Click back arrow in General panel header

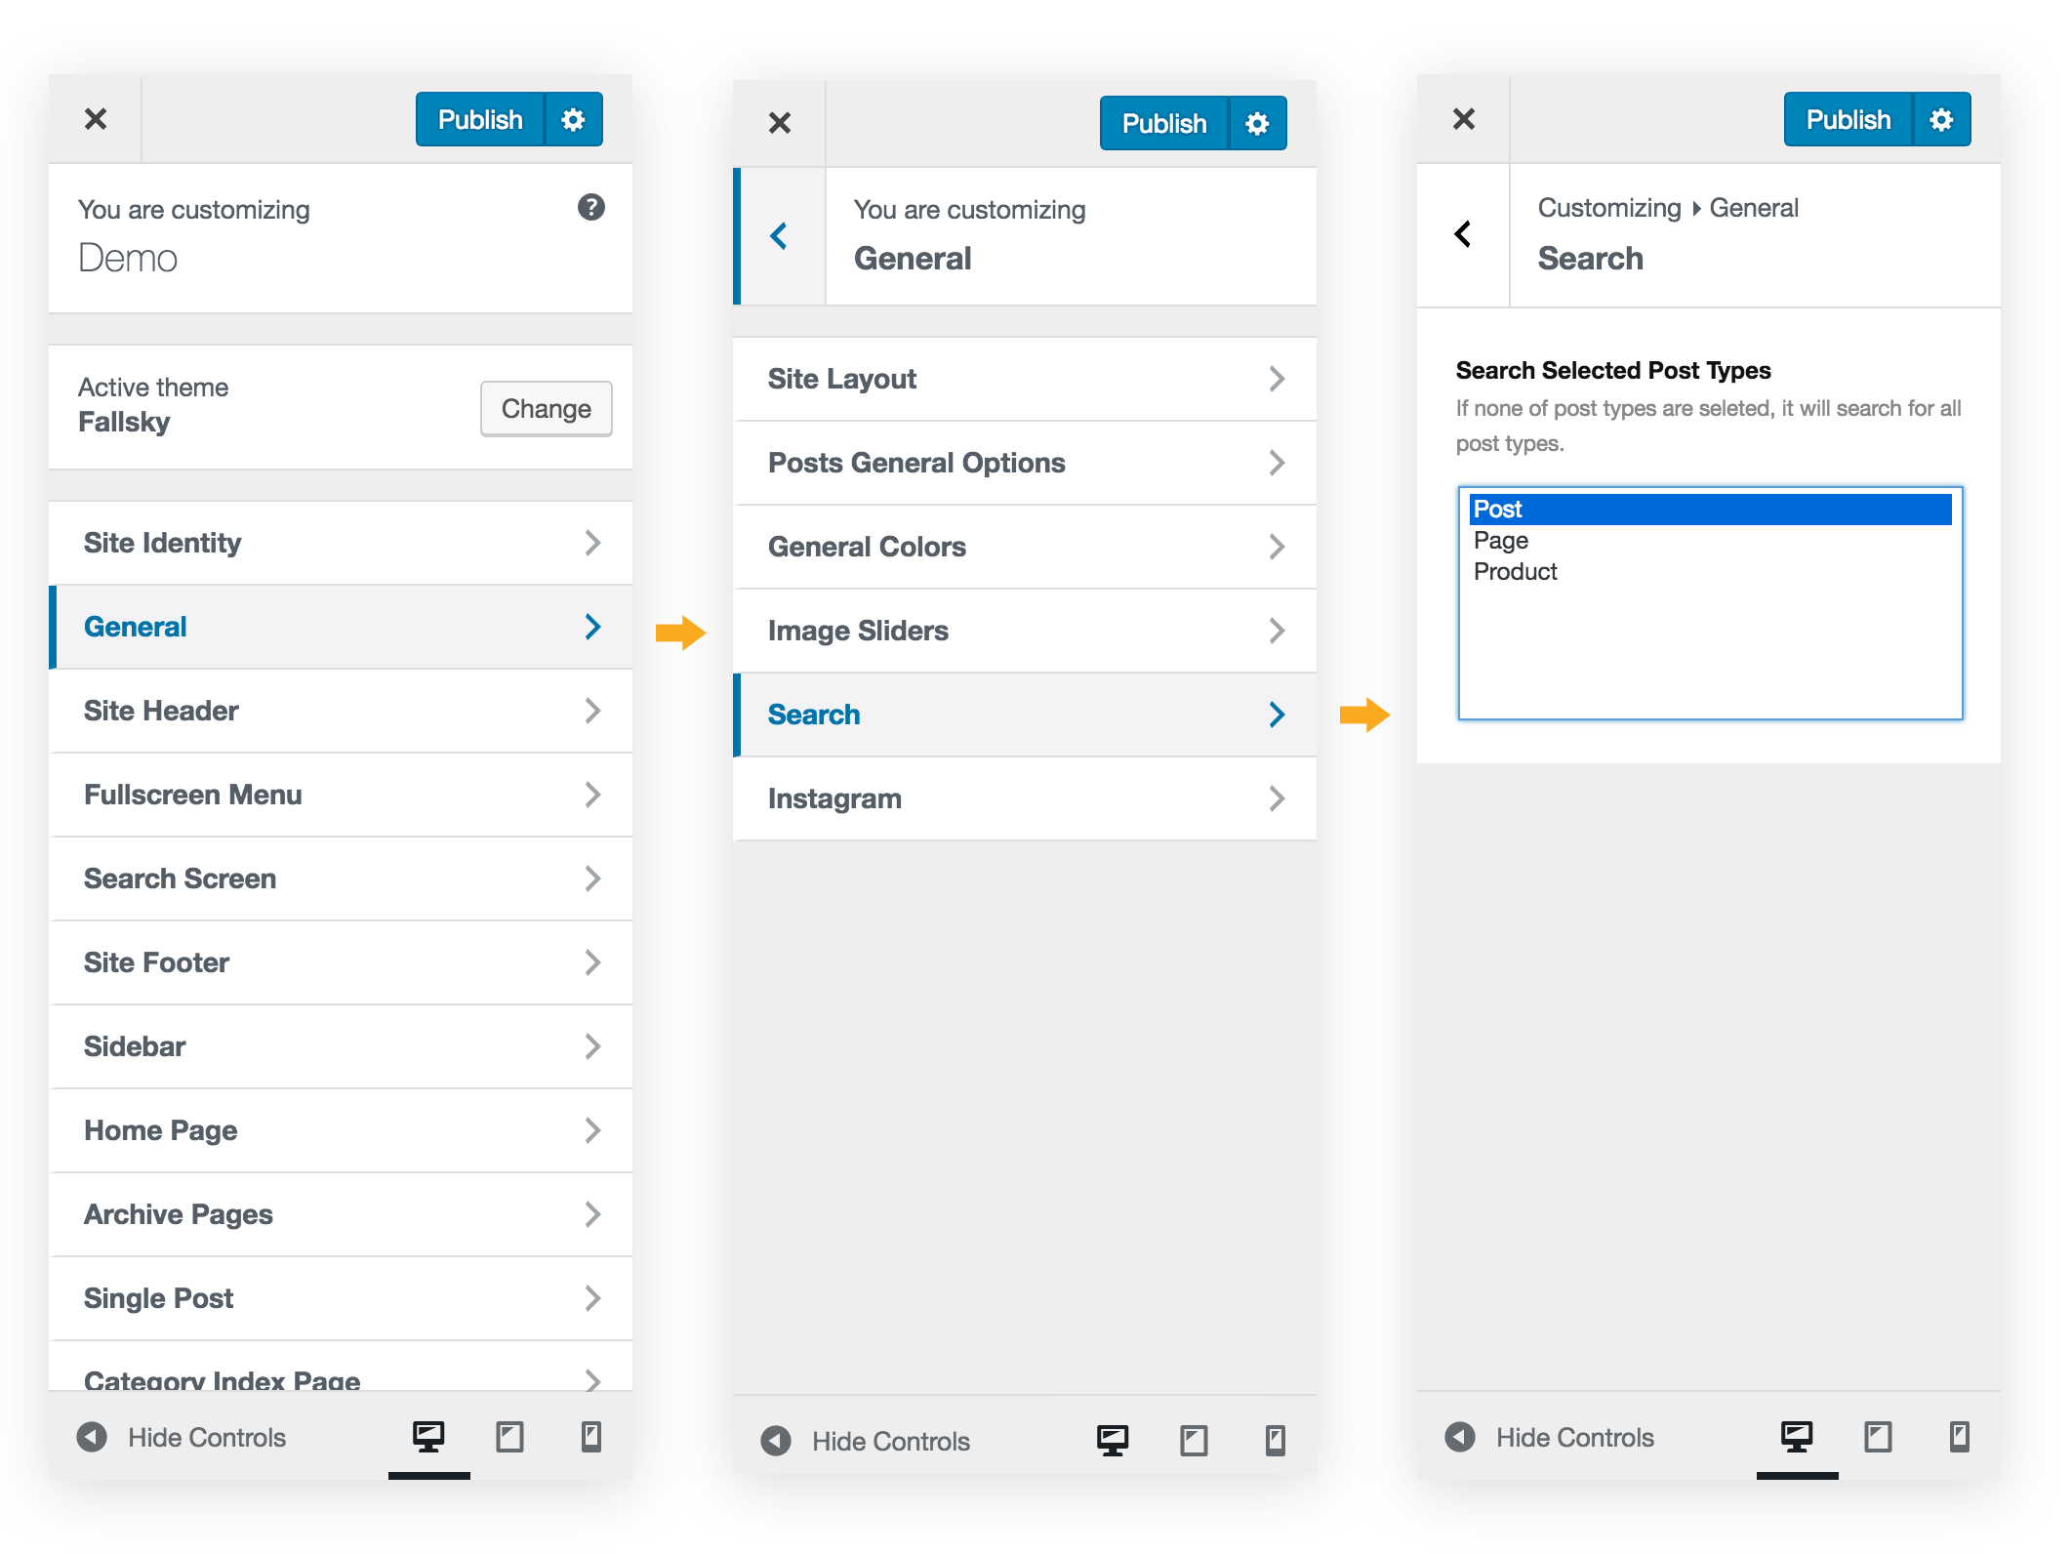[x=778, y=236]
